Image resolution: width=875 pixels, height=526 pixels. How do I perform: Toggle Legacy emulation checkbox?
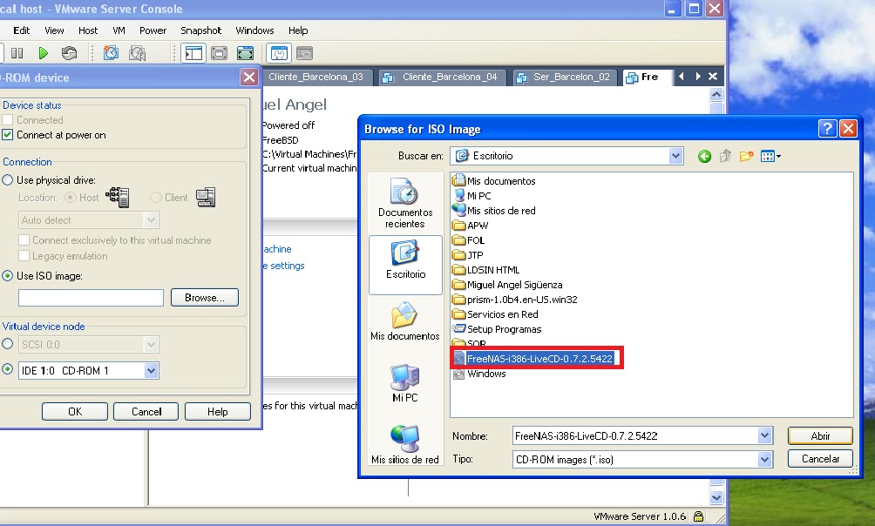pyautogui.click(x=24, y=256)
